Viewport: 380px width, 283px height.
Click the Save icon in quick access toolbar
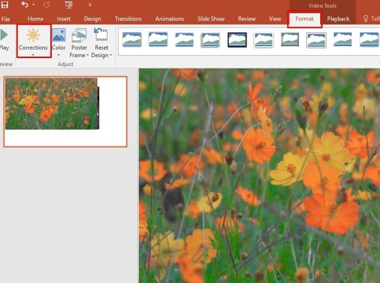(4, 4)
